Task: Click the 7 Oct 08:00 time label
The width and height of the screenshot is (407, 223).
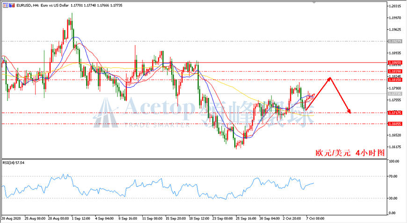Action: (315, 219)
